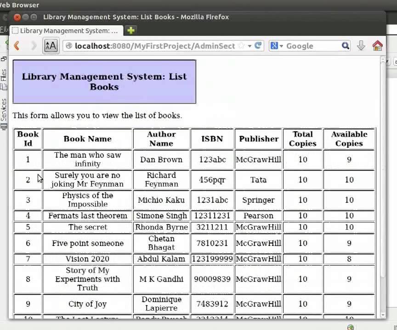Open a new tab with the plus button
397x330 pixels.
coord(130,31)
